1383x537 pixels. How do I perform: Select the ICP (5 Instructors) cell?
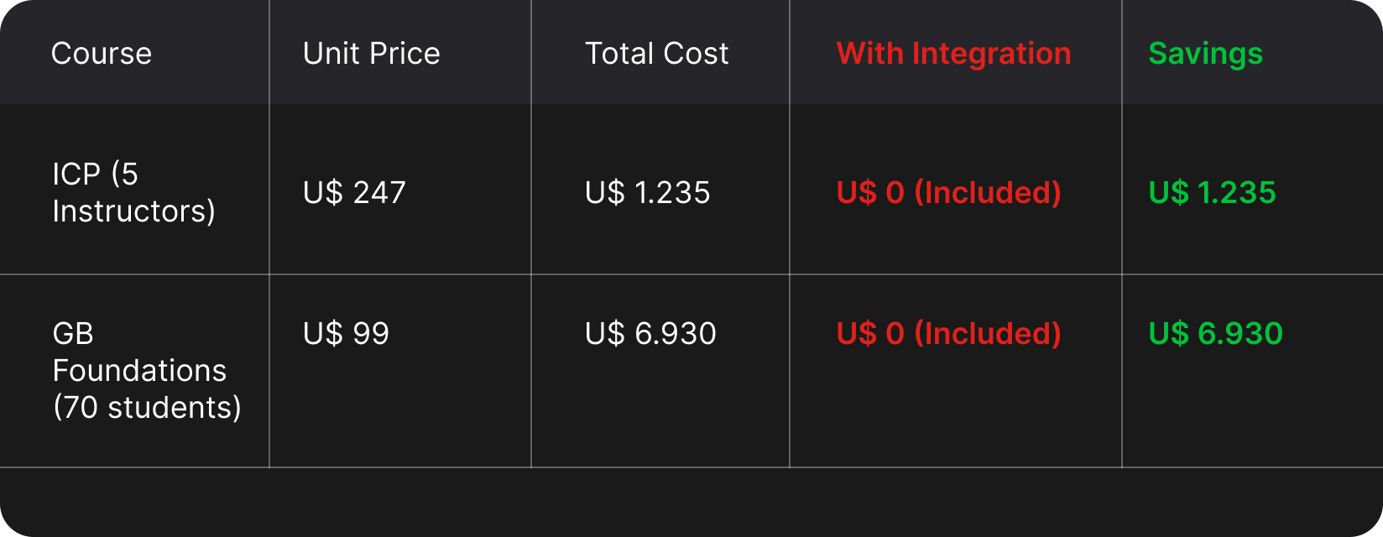coord(134,192)
